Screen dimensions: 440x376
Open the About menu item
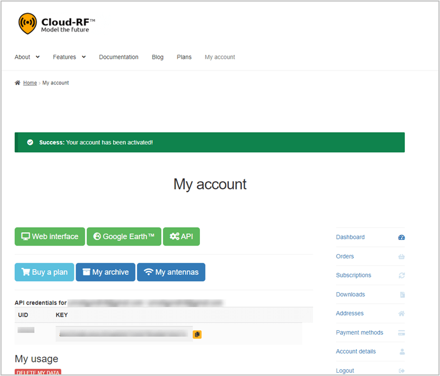[22, 57]
